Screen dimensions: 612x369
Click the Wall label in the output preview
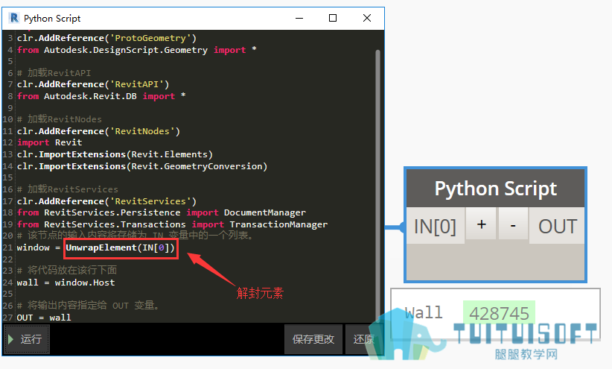click(x=424, y=312)
